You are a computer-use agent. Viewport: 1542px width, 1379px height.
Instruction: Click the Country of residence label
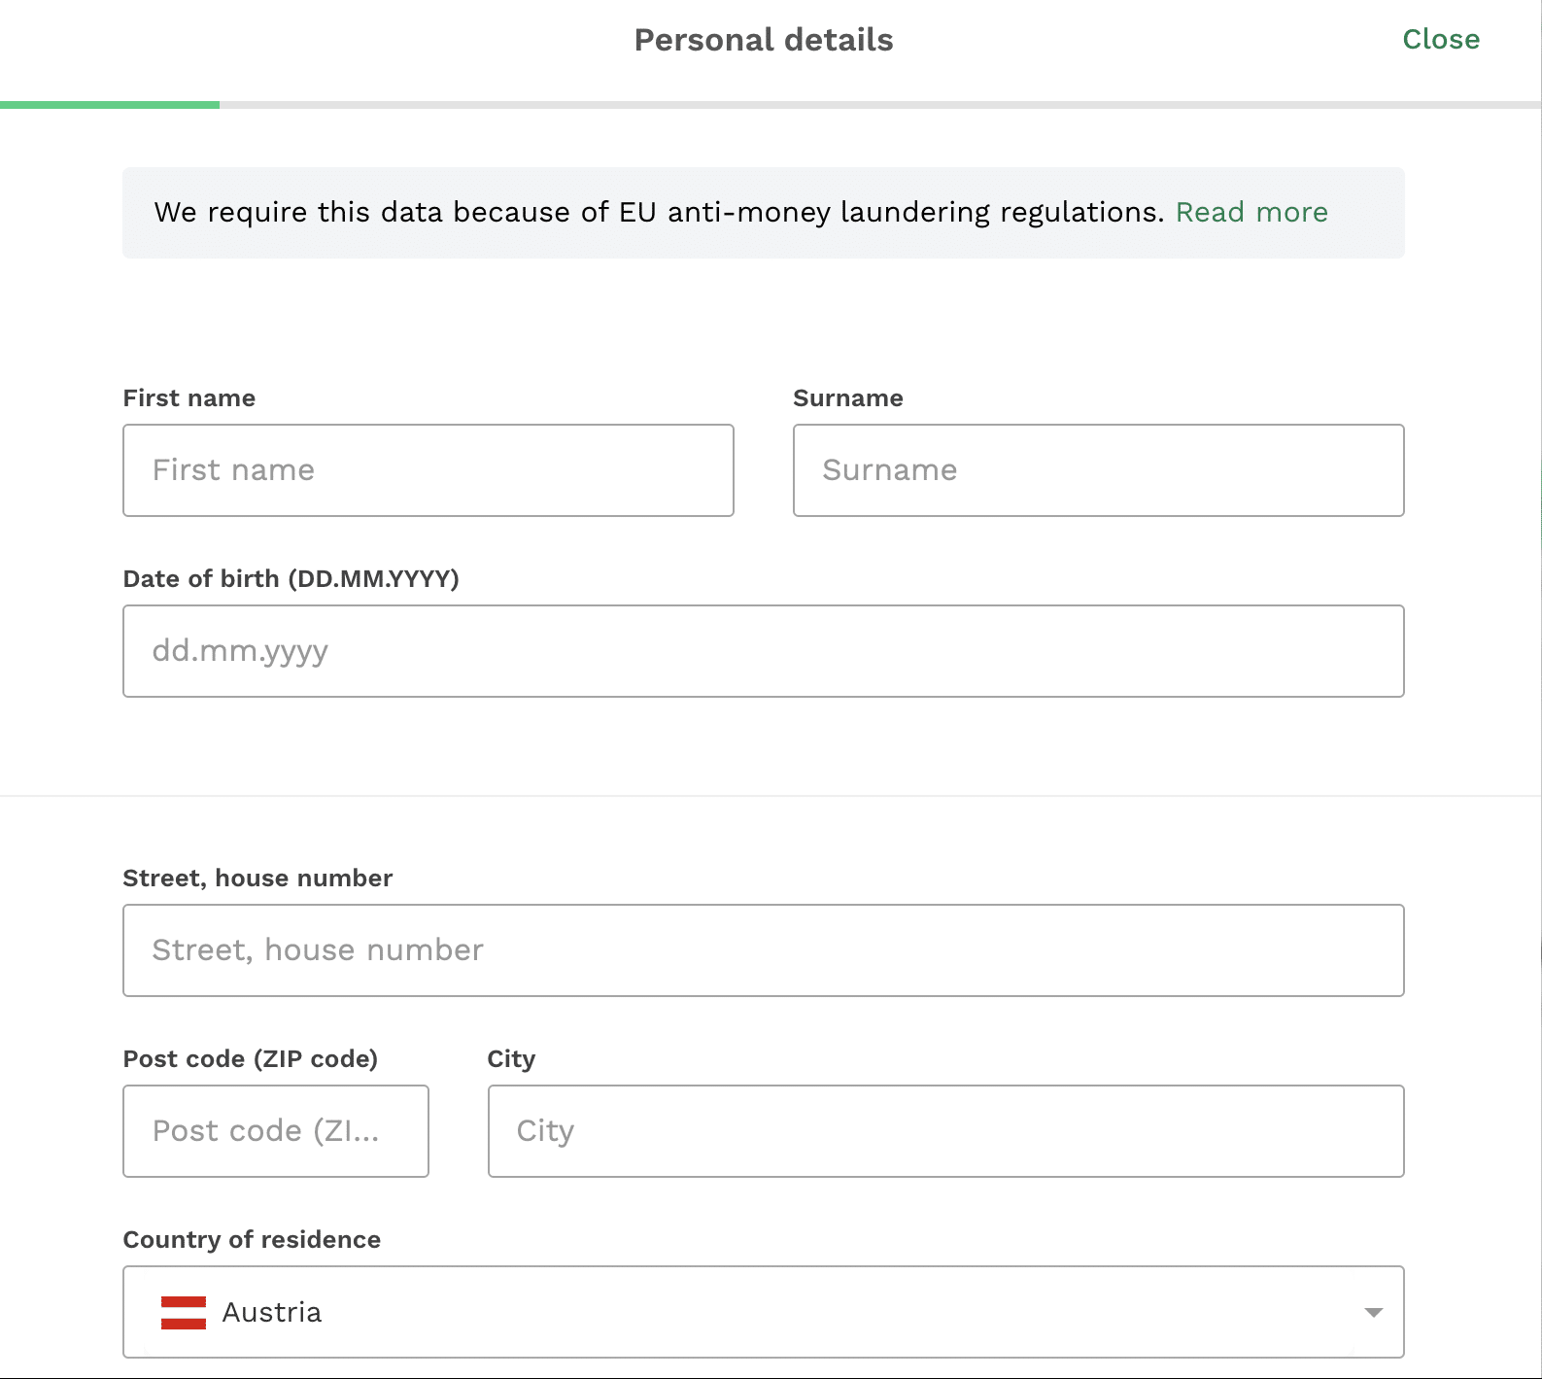tap(252, 1240)
